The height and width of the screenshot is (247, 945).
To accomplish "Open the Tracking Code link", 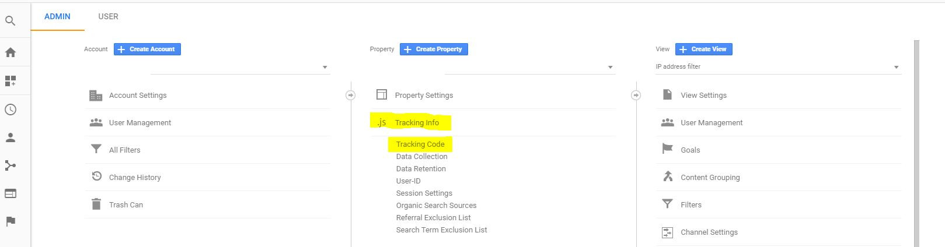I will tap(420, 144).
